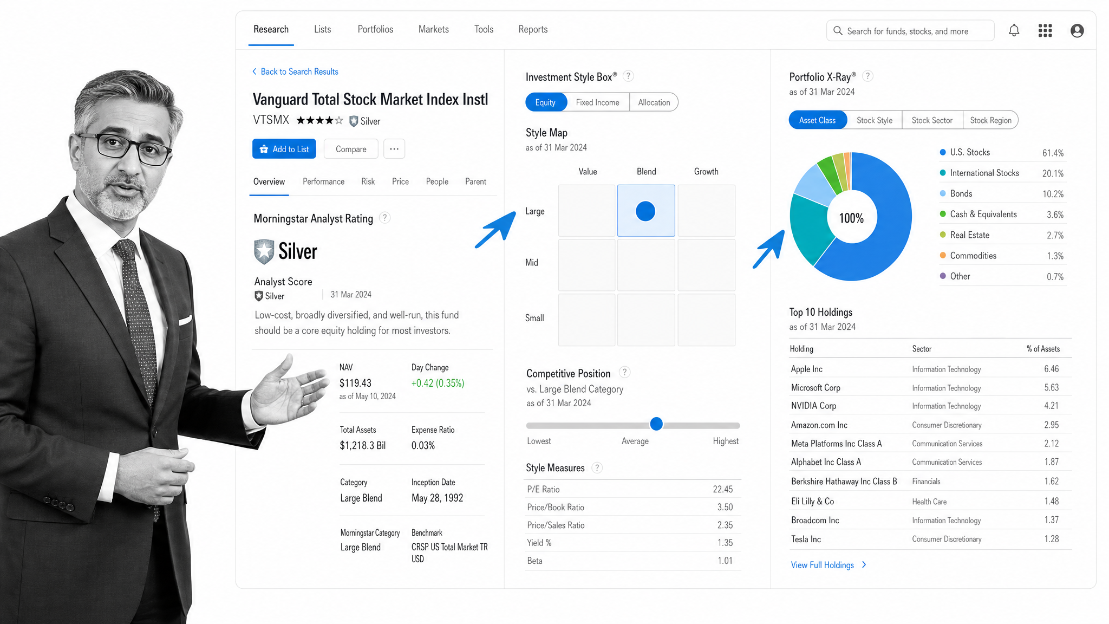This screenshot has height=624, width=1109.
Task: Click help icon beside Morningstar Analyst Rating
Action: click(x=384, y=218)
